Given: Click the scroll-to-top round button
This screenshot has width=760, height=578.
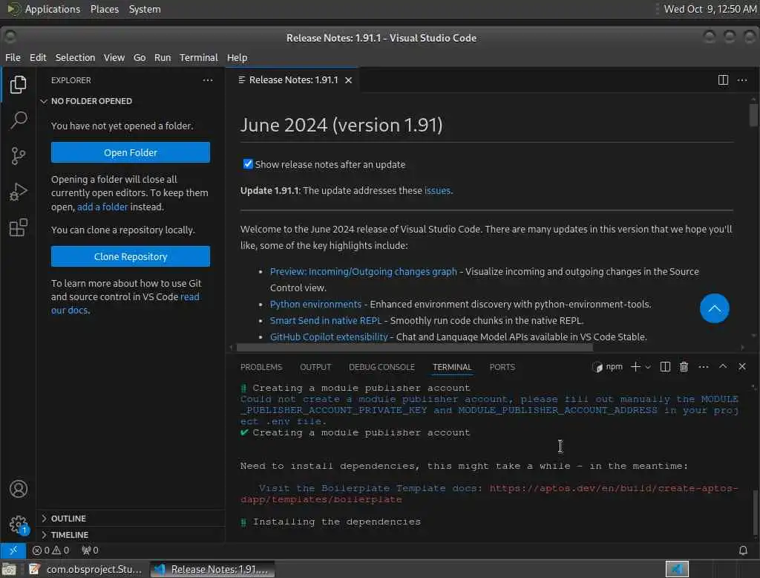Looking at the screenshot, I should click(714, 308).
